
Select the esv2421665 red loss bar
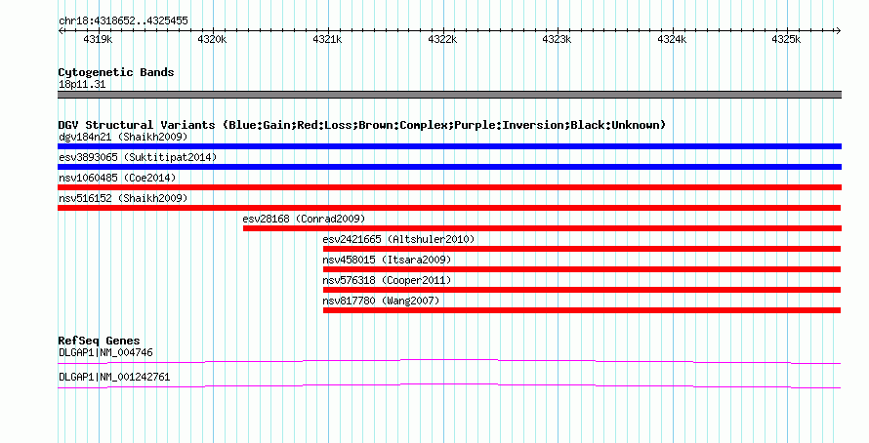point(582,249)
